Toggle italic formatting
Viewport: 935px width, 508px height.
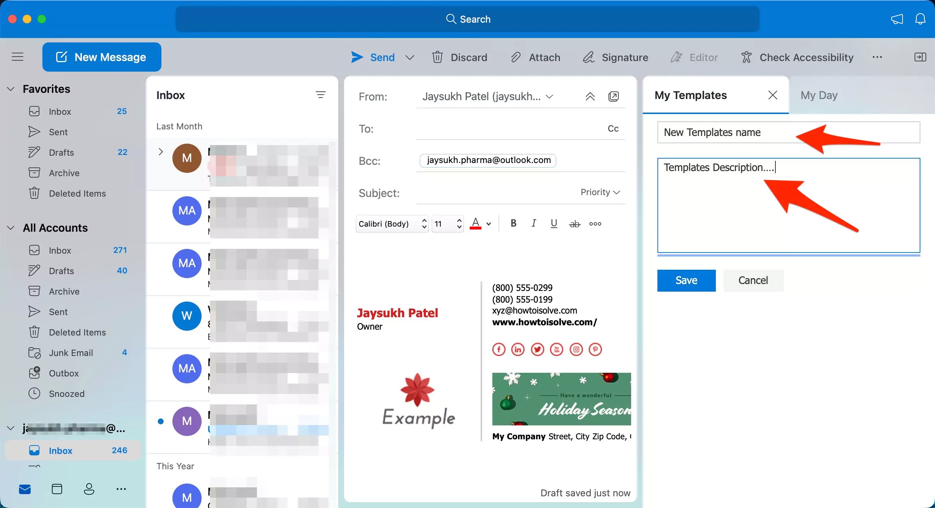pyautogui.click(x=533, y=223)
